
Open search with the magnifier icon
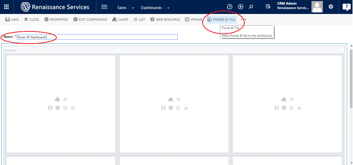click(251, 7)
